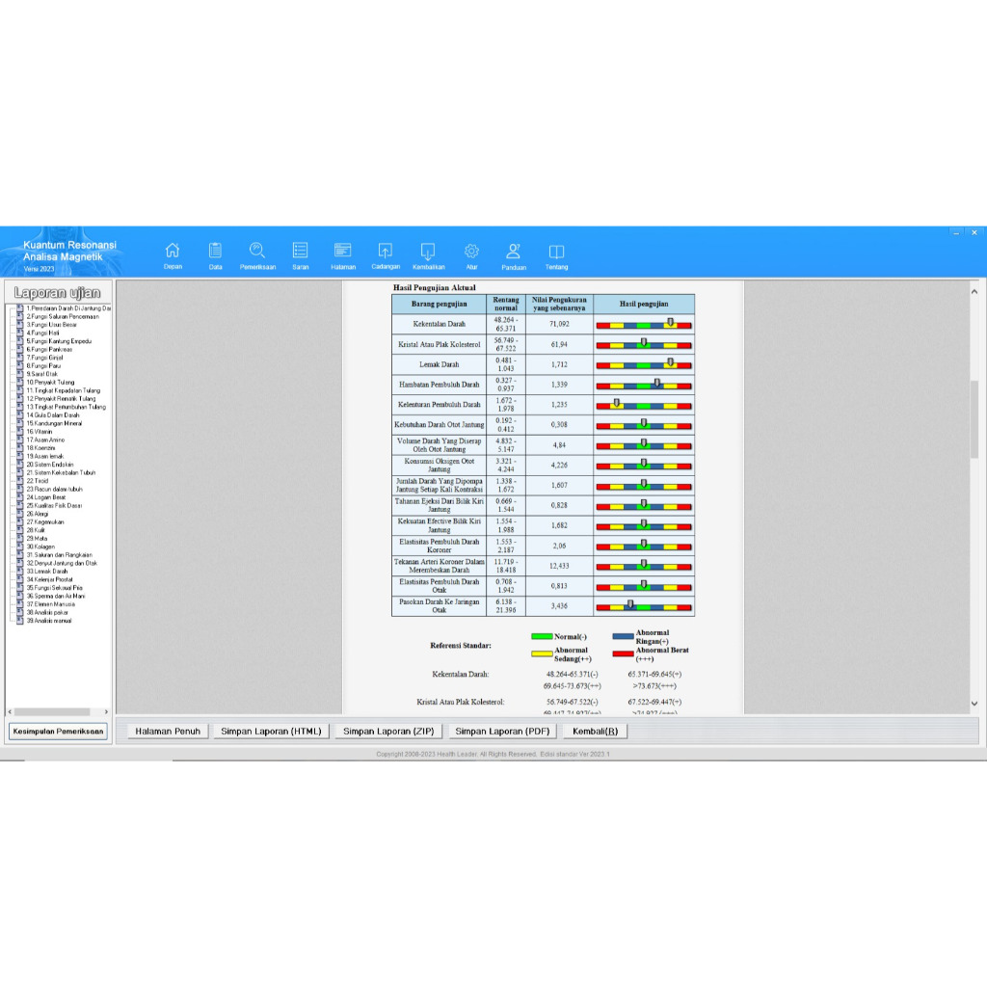Select 29.Mata report

click(37, 538)
